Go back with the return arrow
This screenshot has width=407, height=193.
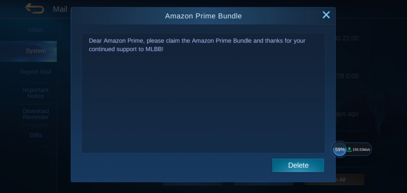(35, 9)
